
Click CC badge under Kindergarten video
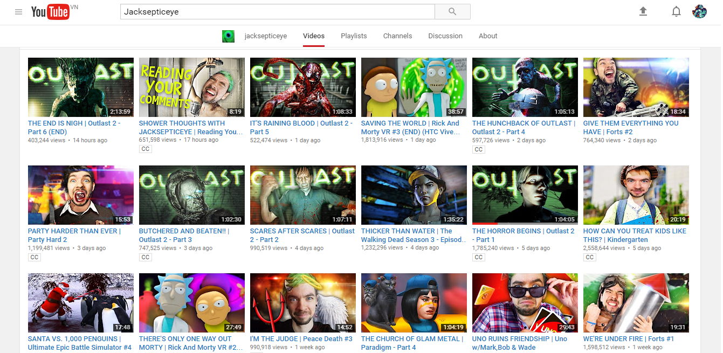click(x=589, y=257)
